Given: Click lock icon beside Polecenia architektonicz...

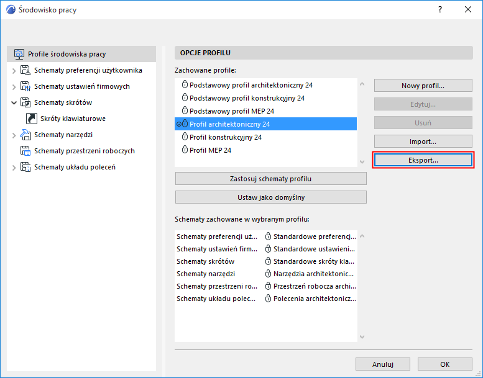Looking at the screenshot, I should coord(269,299).
